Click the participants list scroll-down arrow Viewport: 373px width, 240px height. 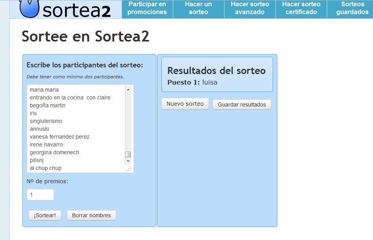click(128, 161)
